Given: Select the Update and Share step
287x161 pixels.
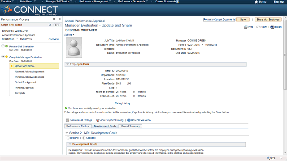Looking at the screenshot, I should 35,66.
